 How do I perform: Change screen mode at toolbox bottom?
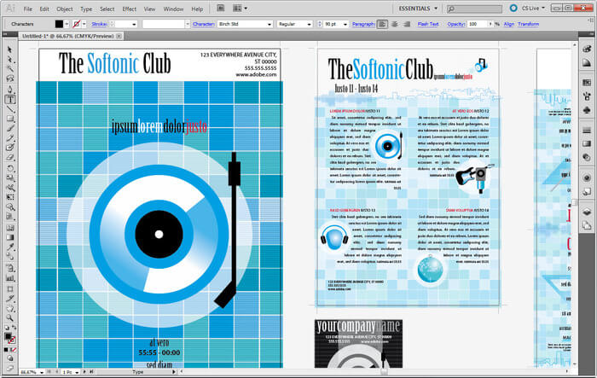pos(10,367)
